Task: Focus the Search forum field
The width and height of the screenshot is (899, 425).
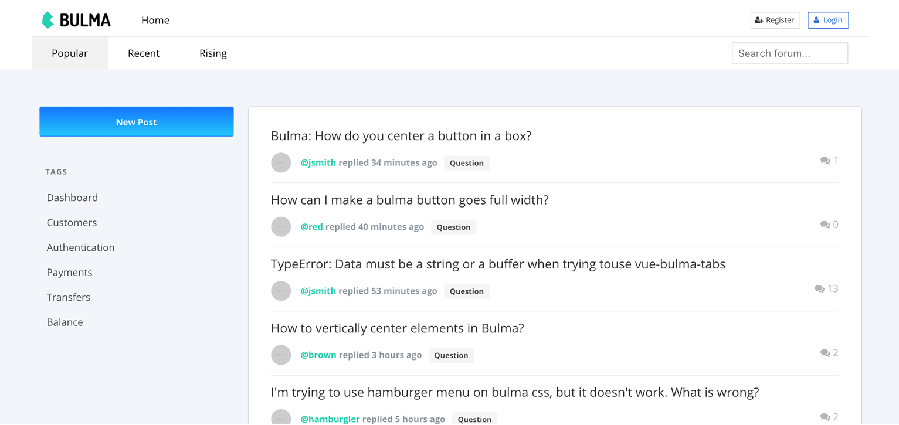Action: 789,53
